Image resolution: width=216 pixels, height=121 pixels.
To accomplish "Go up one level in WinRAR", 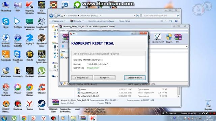I will [x=63, y=46].
